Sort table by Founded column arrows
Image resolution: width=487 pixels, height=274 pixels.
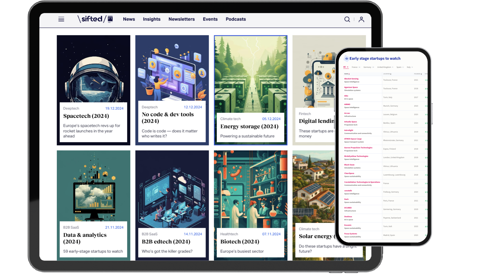pos(421,74)
